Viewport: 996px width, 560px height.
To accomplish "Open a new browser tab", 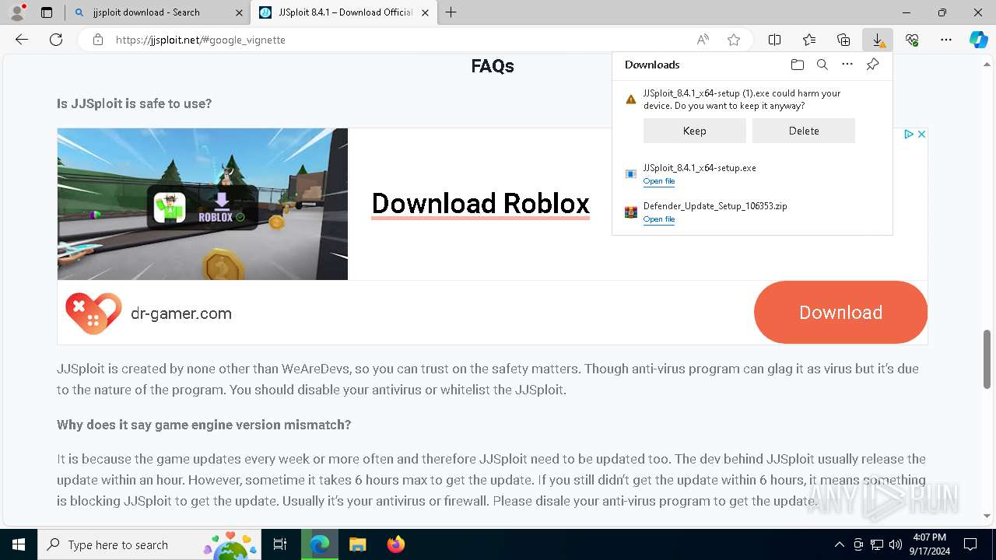I will click(x=451, y=12).
